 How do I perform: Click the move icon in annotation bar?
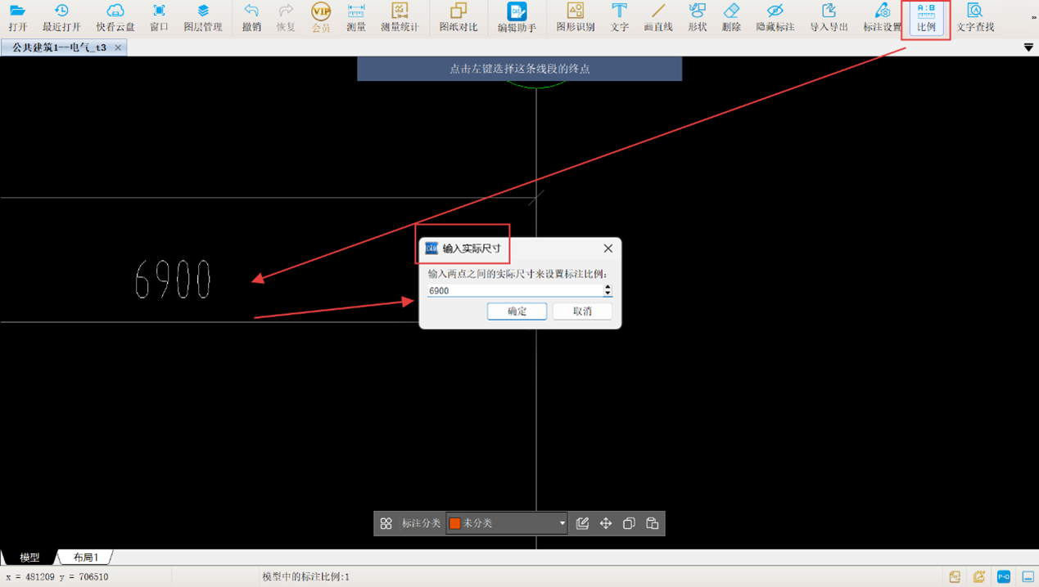click(606, 523)
